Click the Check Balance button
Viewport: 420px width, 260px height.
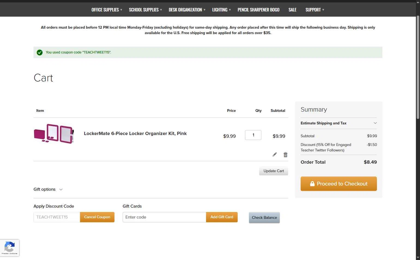point(264,217)
